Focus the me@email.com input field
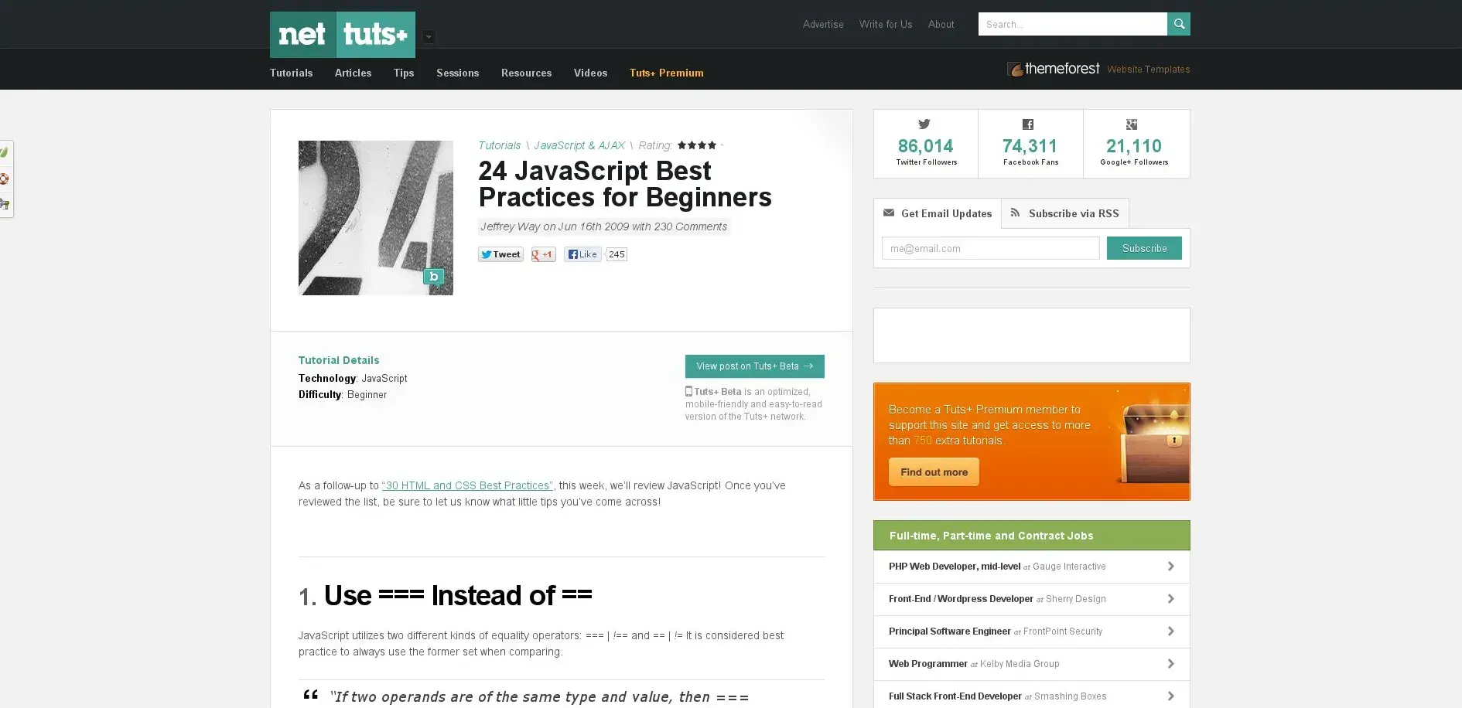The height and width of the screenshot is (708, 1462). [x=990, y=248]
